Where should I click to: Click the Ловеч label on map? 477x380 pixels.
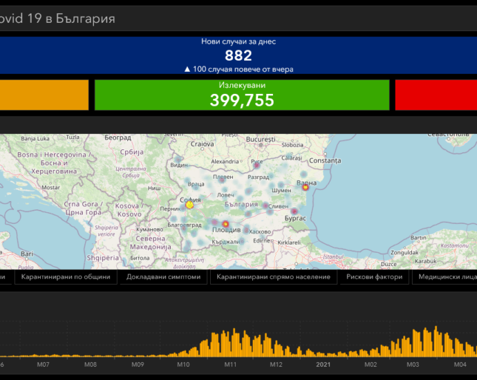[225, 195]
